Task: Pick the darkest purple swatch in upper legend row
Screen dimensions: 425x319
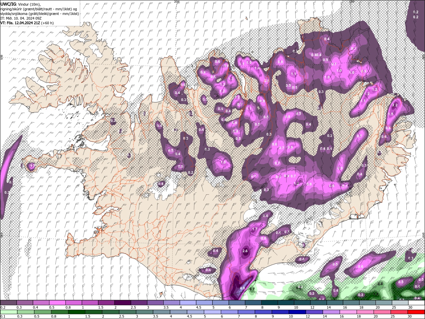Action: click(x=123, y=303)
